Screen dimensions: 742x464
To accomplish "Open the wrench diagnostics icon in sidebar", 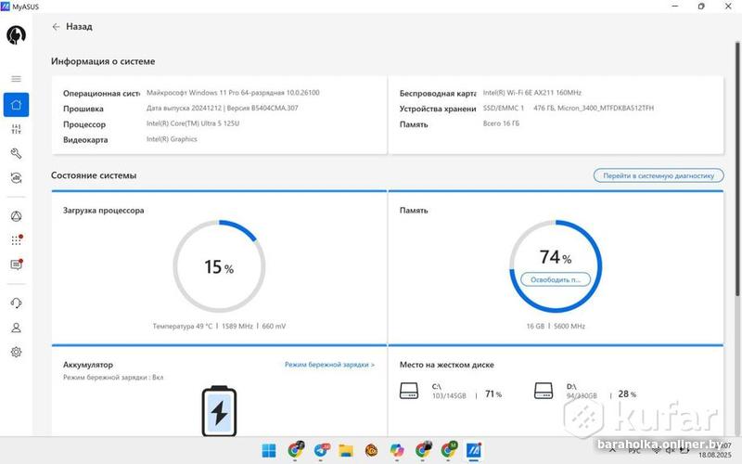I will click(x=16, y=153).
